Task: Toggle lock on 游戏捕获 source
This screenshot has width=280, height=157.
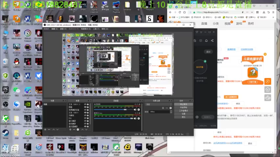Action: (88, 124)
